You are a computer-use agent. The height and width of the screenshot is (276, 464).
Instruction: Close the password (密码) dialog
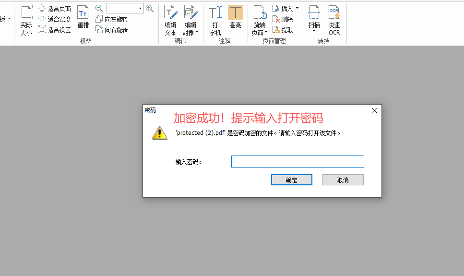point(374,110)
